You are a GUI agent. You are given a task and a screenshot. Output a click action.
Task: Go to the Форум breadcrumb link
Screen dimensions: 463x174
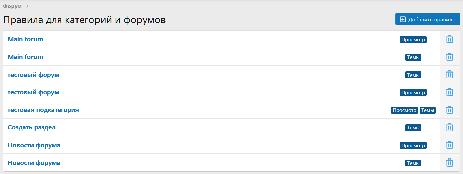point(12,6)
